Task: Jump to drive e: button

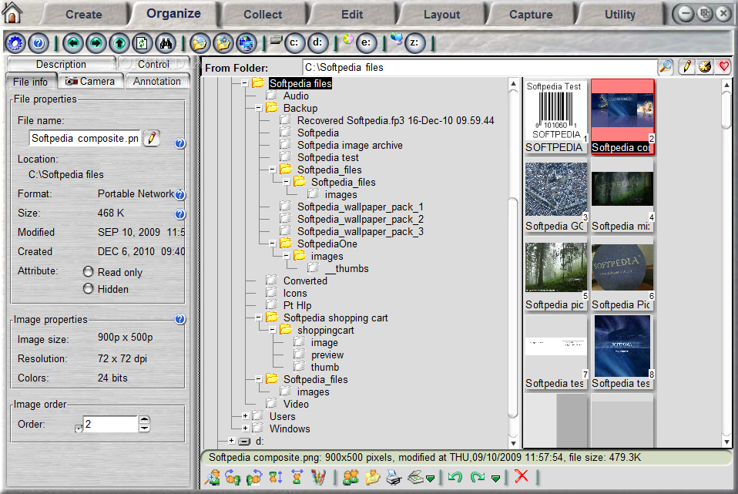Action: pyautogui.click(x=366, y=43)
